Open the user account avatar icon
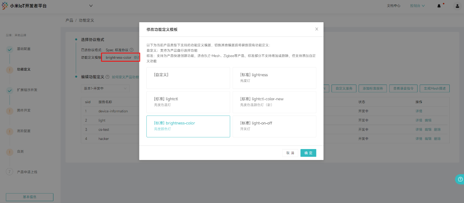 coord(457,6)
